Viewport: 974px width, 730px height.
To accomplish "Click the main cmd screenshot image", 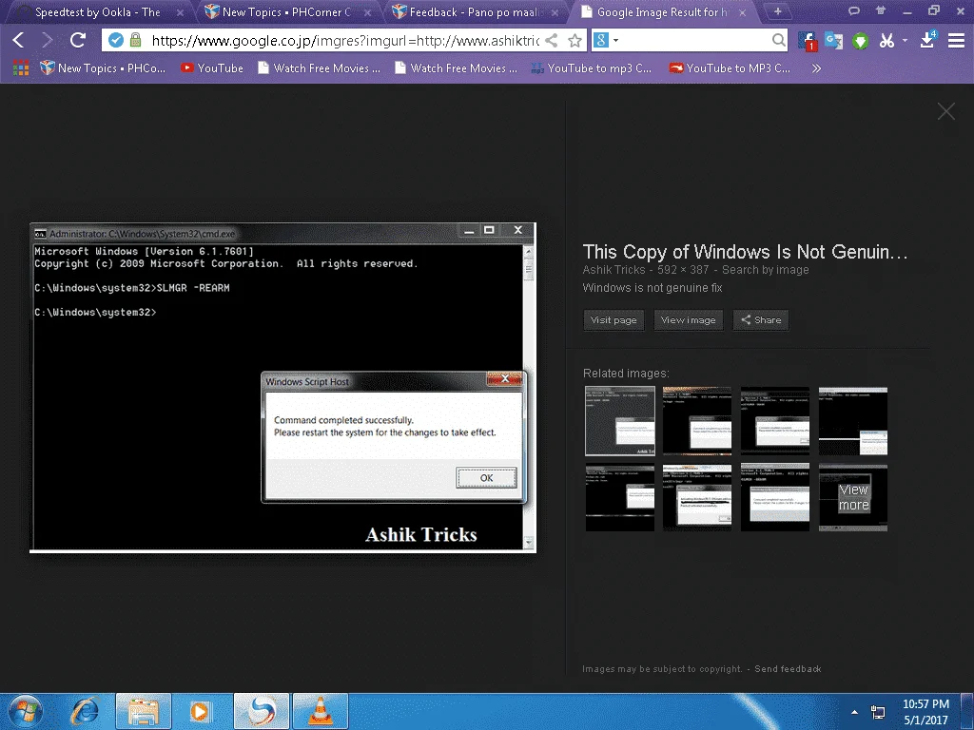I will [x=282, y=388].
